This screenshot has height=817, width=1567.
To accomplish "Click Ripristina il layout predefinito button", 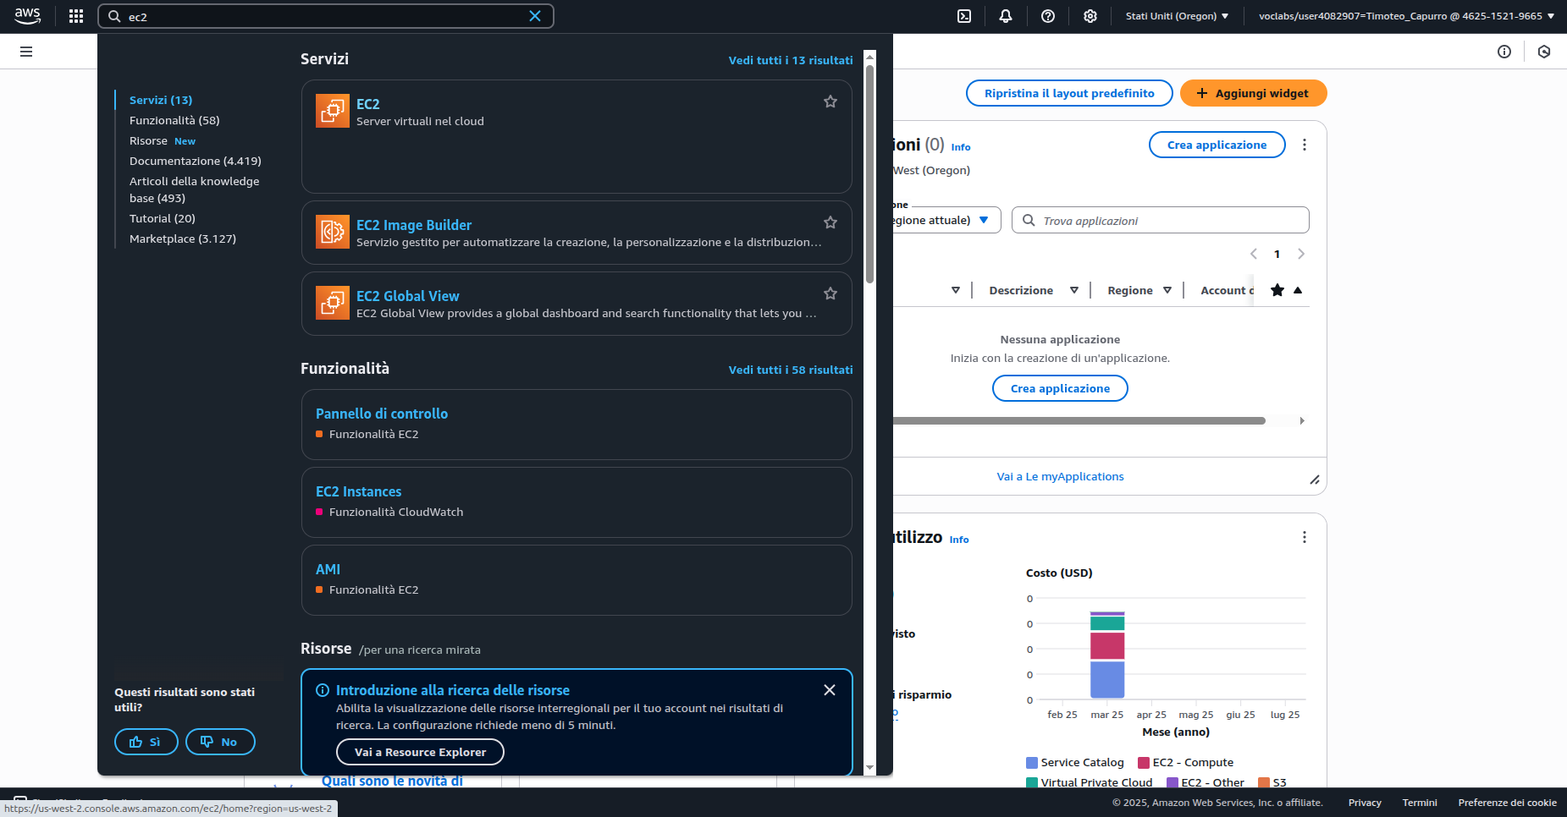I will [x=1069, y=93].
